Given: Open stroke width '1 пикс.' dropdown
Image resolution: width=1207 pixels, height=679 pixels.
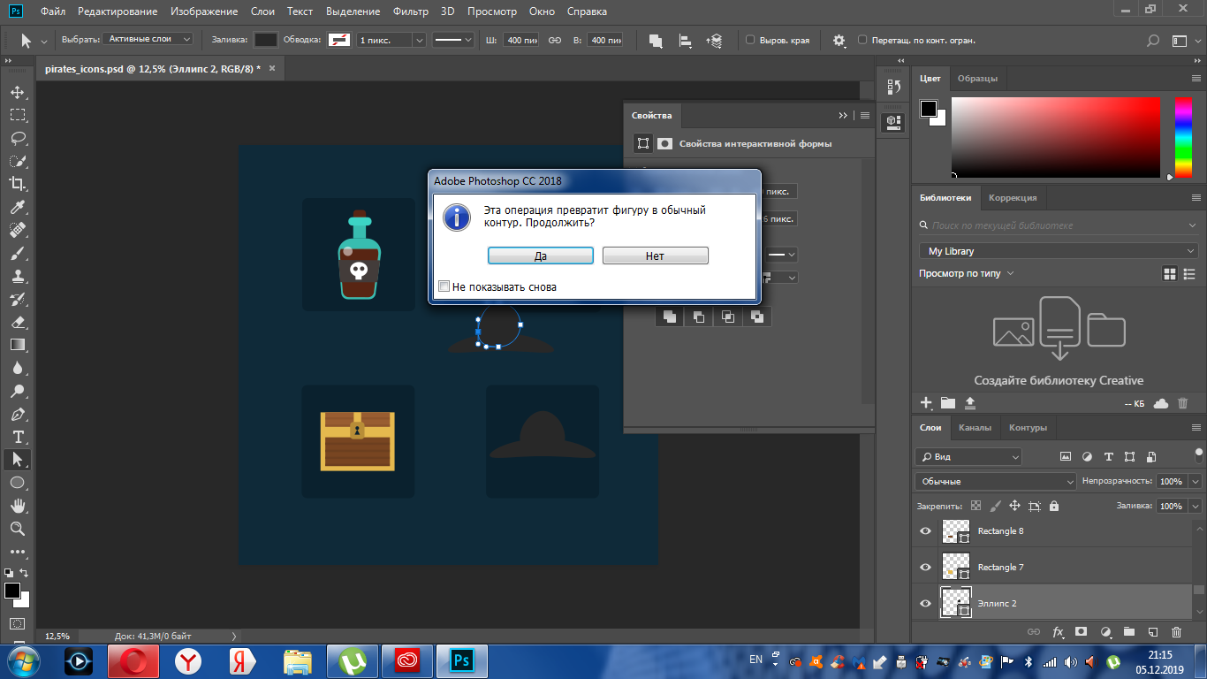Looking at the screenshot, I should [x=420, y=41].
